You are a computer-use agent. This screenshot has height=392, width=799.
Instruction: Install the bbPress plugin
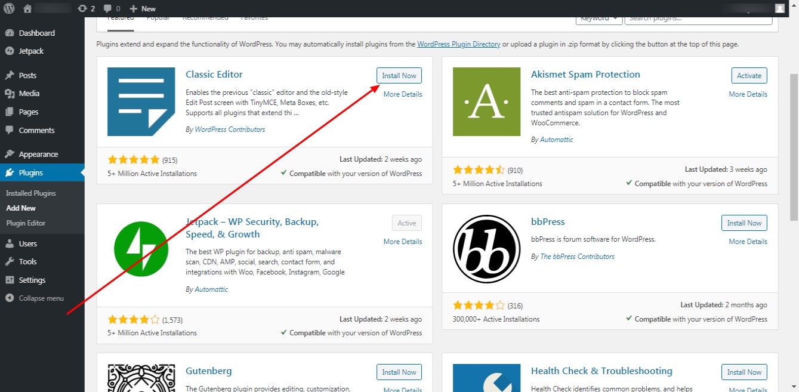point(744,223)
